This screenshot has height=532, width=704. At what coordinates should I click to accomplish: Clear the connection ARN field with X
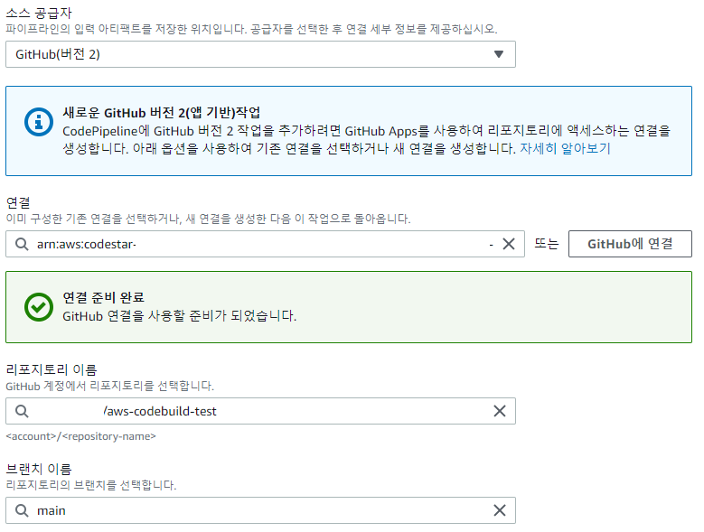pos(508,244)
